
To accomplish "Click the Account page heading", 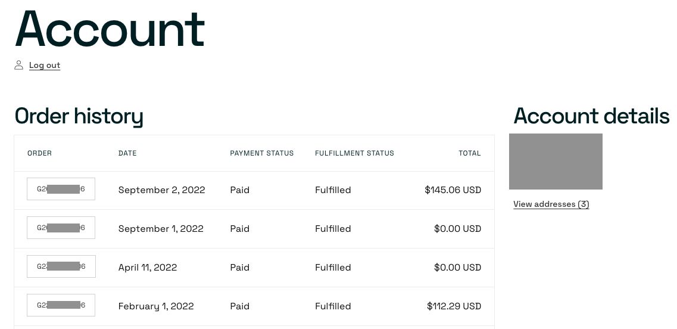I will (x=110, y=29).
